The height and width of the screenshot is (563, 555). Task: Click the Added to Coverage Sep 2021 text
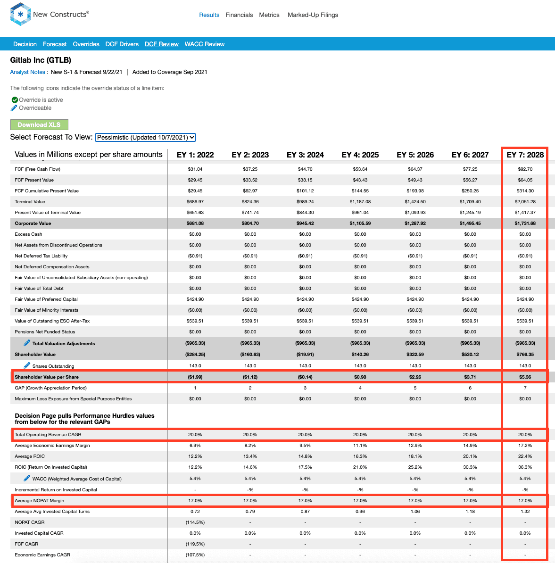point(170,72)
